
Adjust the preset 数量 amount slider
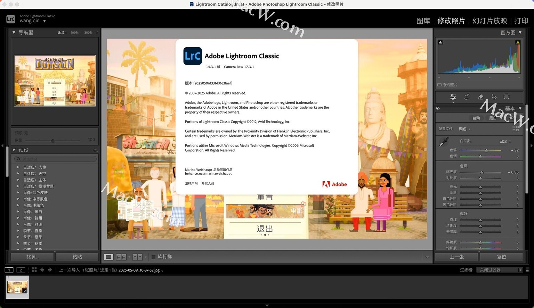(x=52, y=141)
